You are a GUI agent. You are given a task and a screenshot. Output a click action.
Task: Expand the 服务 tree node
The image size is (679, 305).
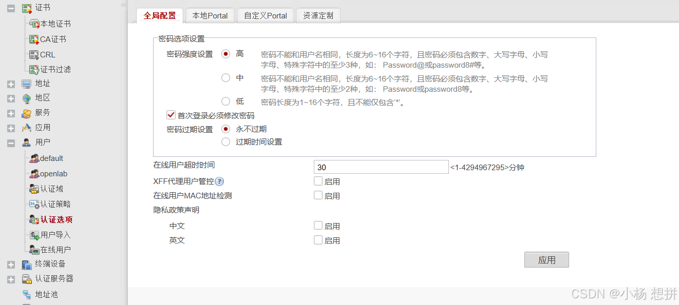[11, 113]
